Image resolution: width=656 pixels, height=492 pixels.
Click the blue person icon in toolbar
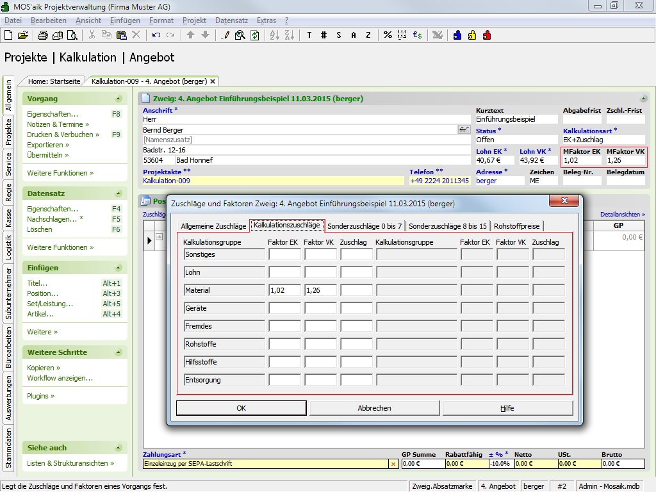457,35
